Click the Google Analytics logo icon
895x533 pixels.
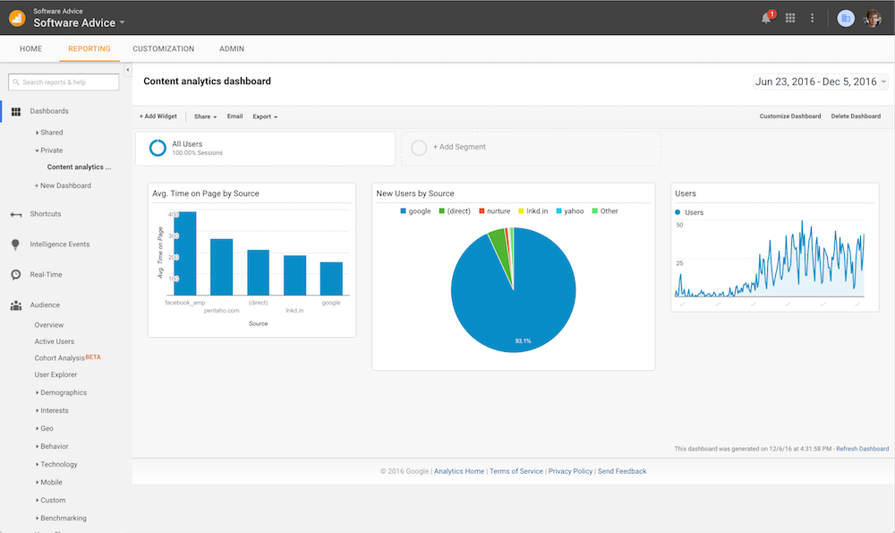pyautogui.click(x=17, y=18)
